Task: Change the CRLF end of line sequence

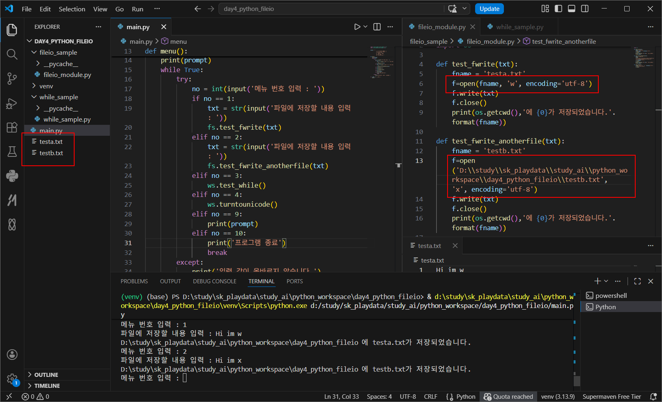Action: 431,397
